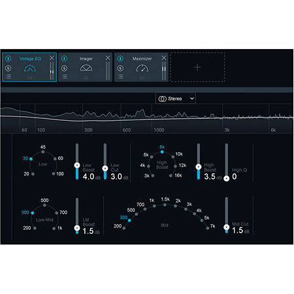The height and width of the screenshot is (294, 294).
Task: Open presets list for Imager module
Action: coord(64,76)
